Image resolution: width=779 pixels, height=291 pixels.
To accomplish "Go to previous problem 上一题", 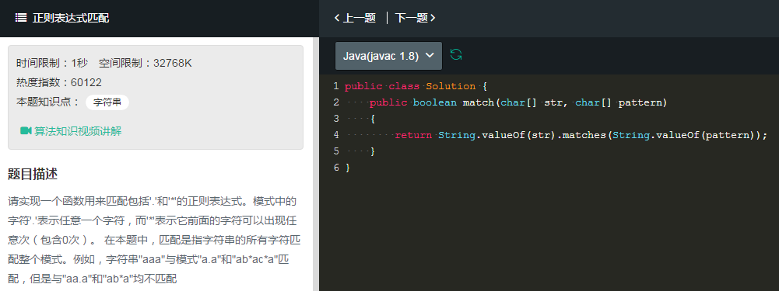I will (355, 18).
